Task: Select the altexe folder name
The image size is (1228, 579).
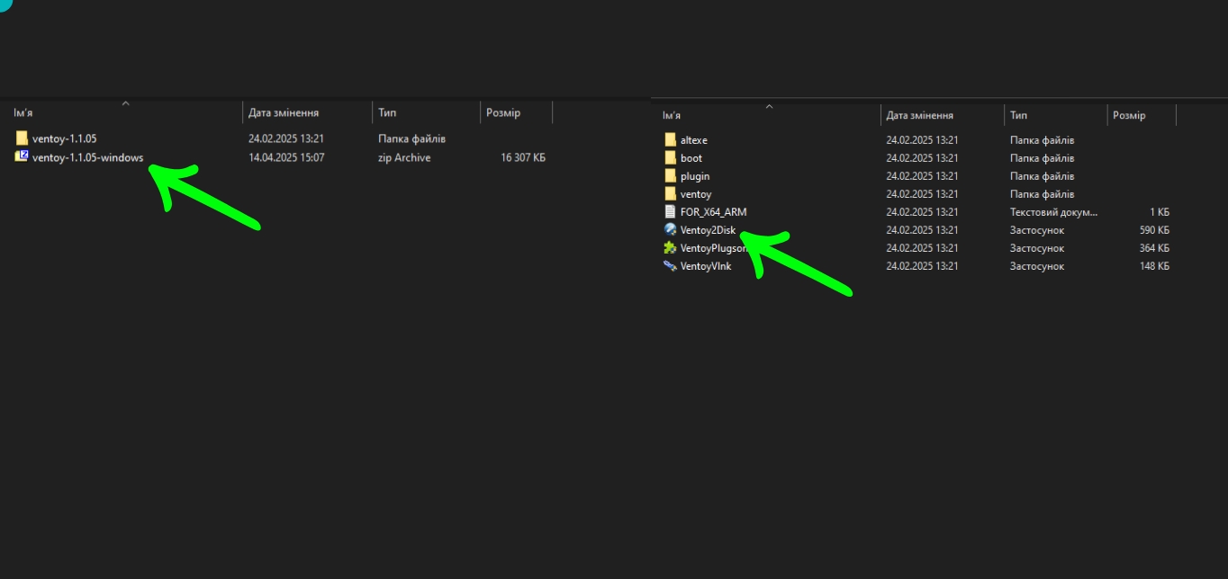Action: [x=694, y=140]
